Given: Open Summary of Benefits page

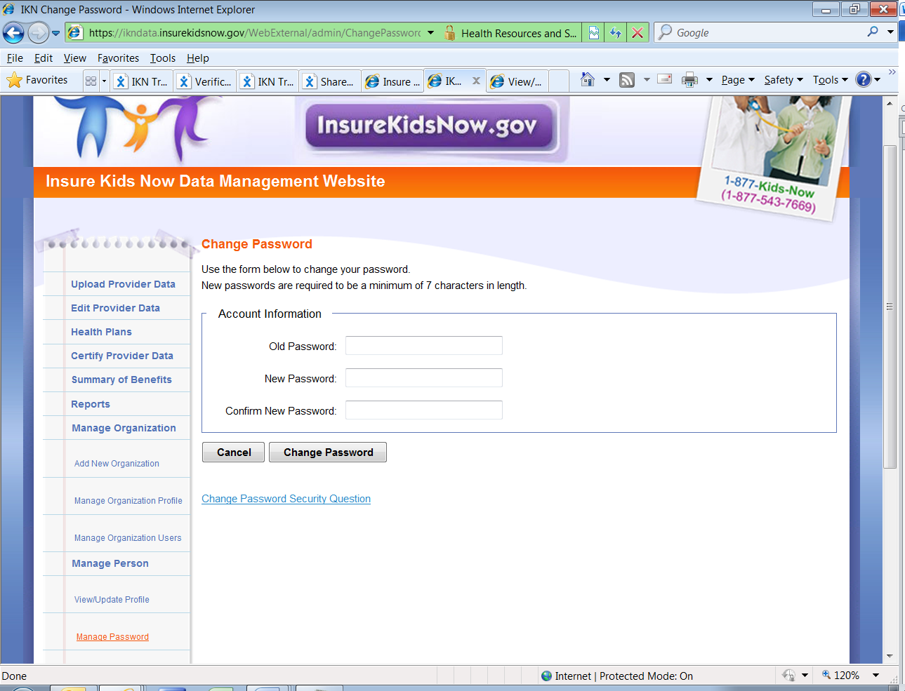Looking at the screenshot, I should (x=121, y=380).
